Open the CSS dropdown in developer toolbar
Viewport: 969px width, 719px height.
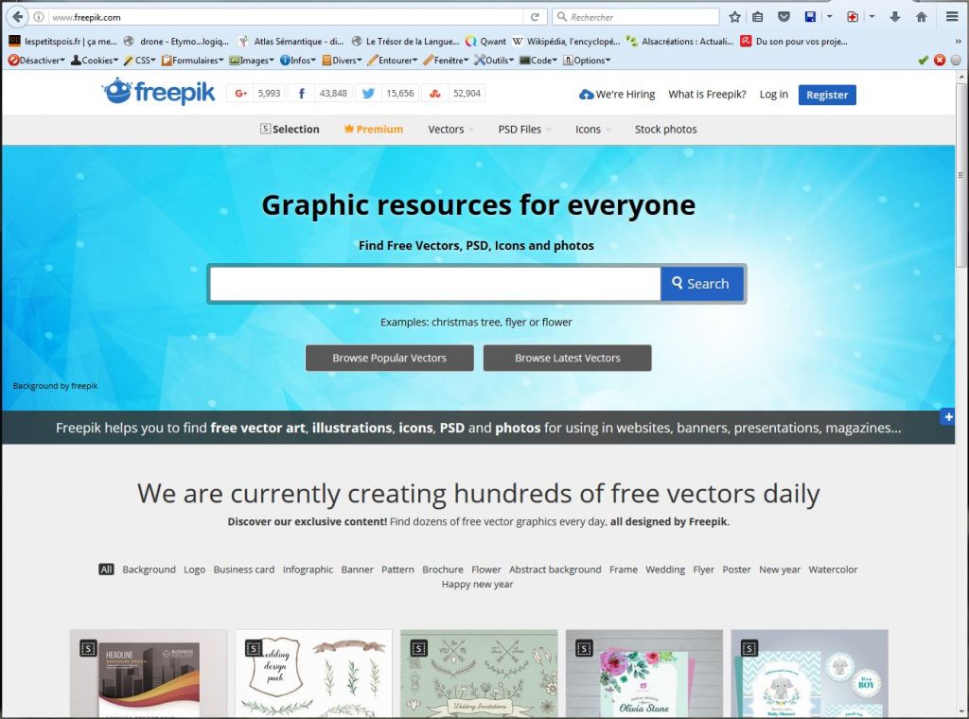140,61
